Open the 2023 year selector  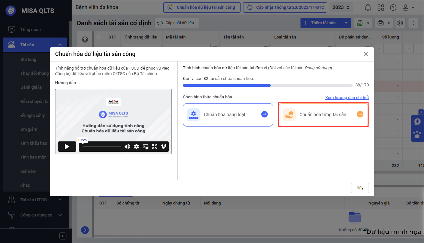[x=341, y=7]
